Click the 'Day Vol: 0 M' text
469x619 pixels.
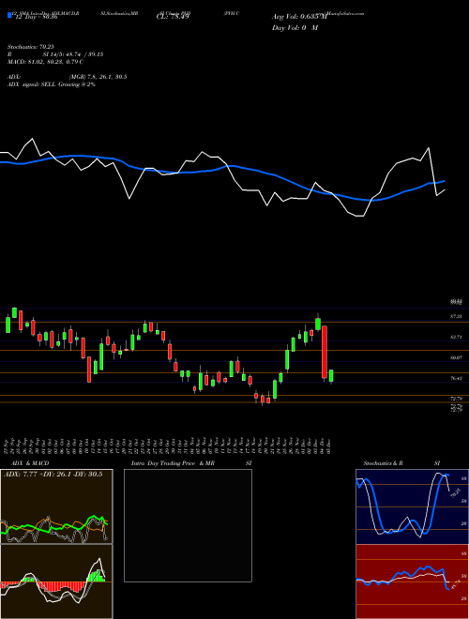pos(295,28)
